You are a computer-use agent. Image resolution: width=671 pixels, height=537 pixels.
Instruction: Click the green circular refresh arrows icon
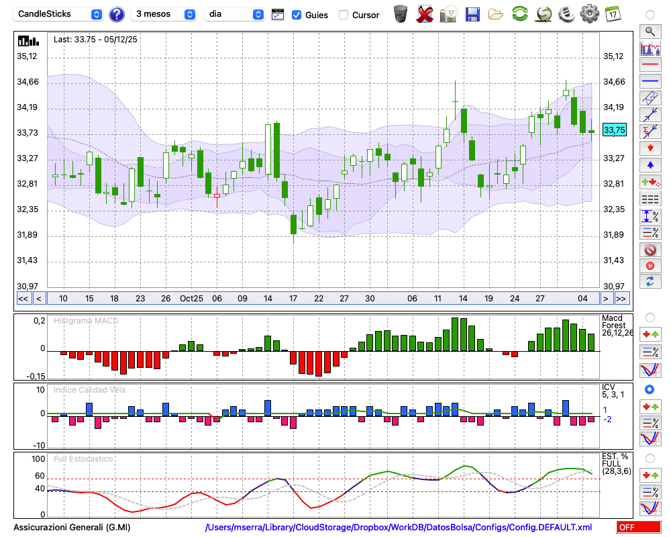(x=519, y=13)
